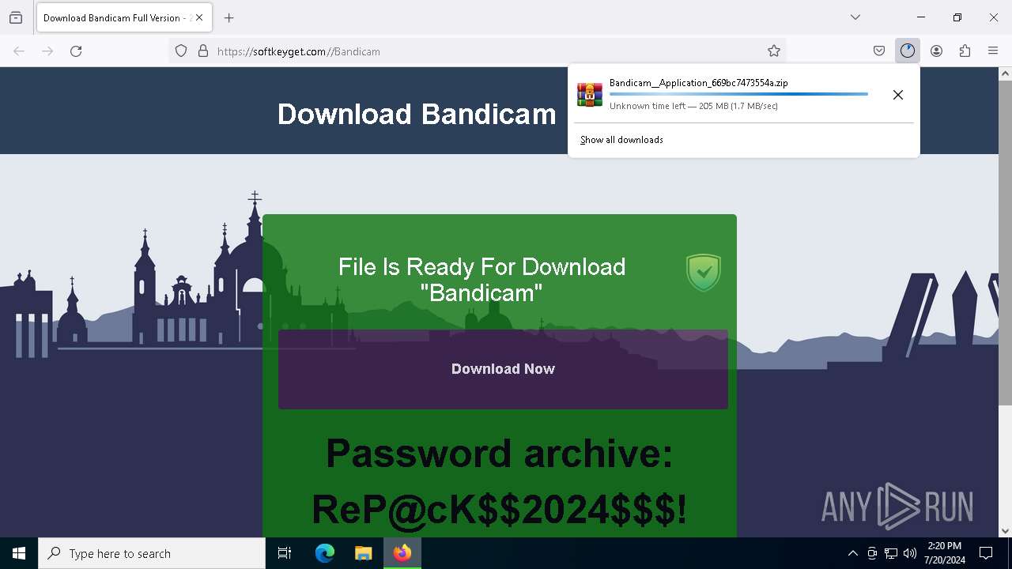This screenshot has height=569, width=1012.
Task: Cancel the Bandicam zip download
Action: click(898, 95)
